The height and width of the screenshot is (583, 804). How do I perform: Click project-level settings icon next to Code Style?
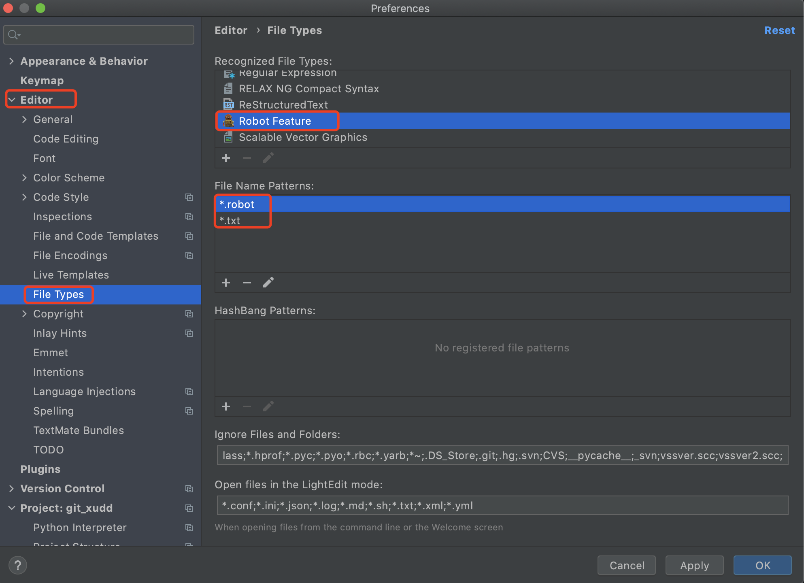click(x=189, y=197)
